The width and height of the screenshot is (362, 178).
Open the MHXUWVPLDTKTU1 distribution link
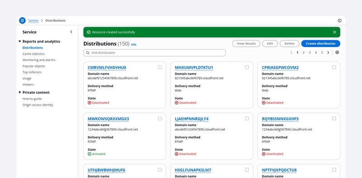point(194,68)
